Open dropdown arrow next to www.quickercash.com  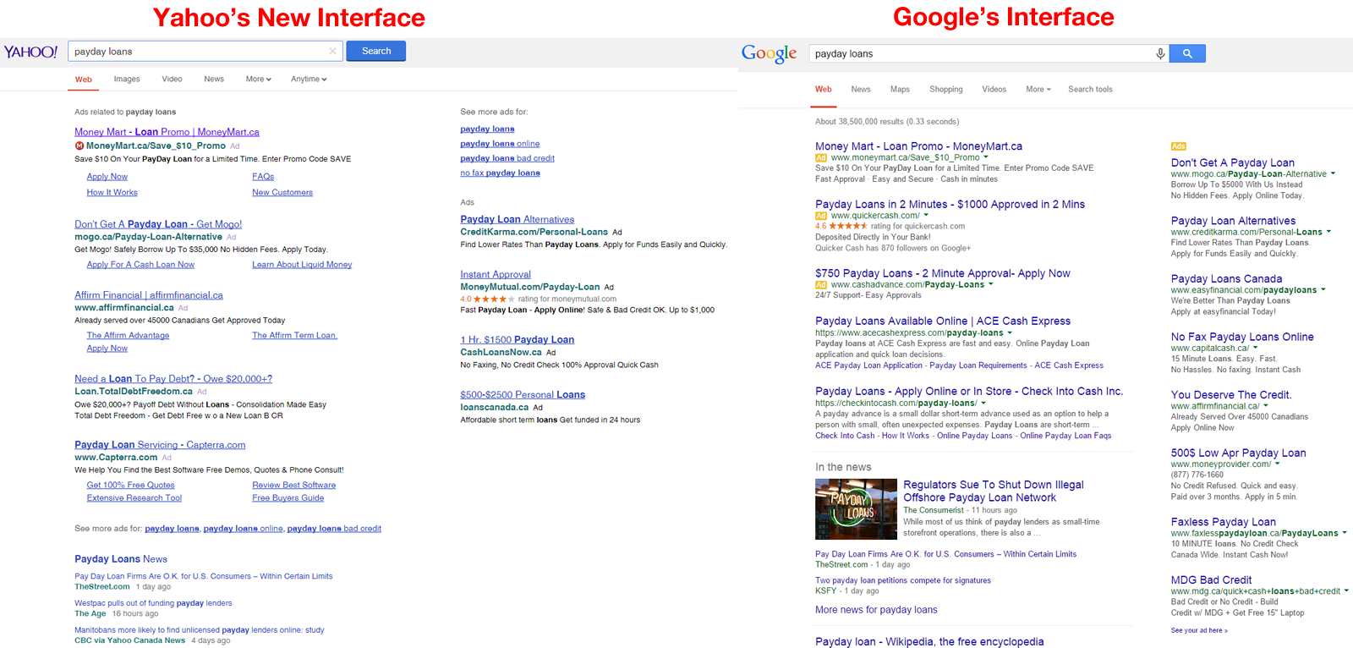926,216
